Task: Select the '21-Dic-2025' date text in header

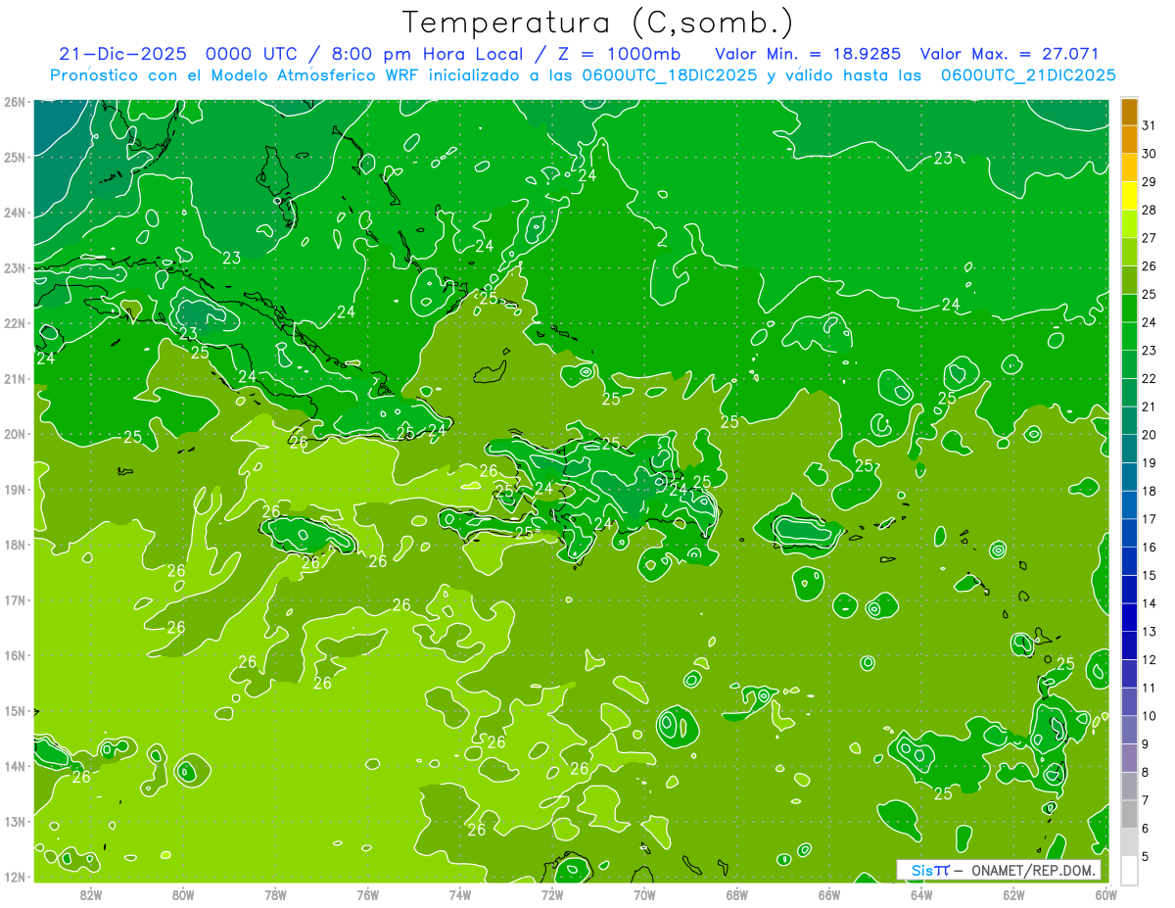Action: tap(123, 54)
